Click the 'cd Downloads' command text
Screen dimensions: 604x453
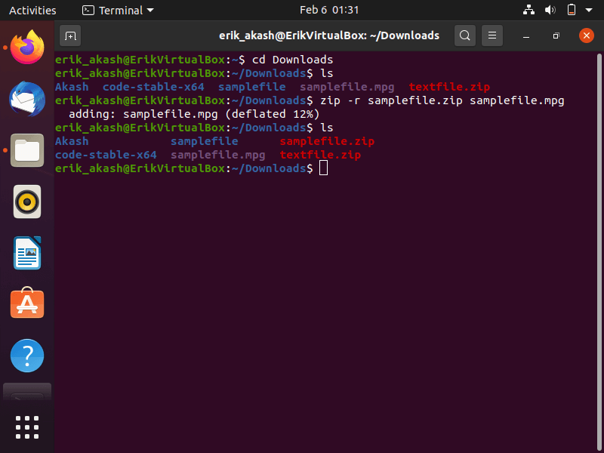[292, 60]
